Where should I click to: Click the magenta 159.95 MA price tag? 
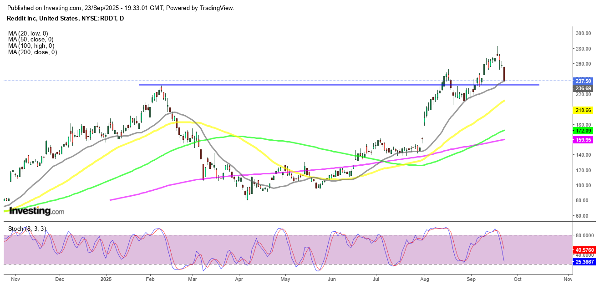click(583, 140)
